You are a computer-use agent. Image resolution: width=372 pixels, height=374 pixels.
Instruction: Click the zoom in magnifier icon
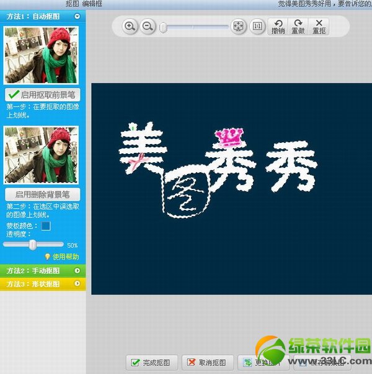click(130, 26)
